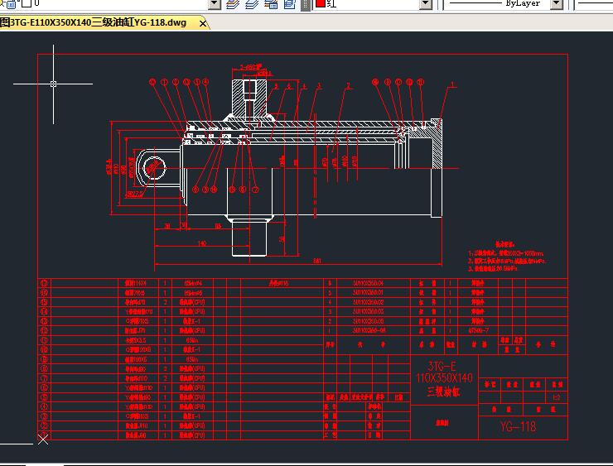Click part balloon number 1 at top right

click(x=453, y=84)
